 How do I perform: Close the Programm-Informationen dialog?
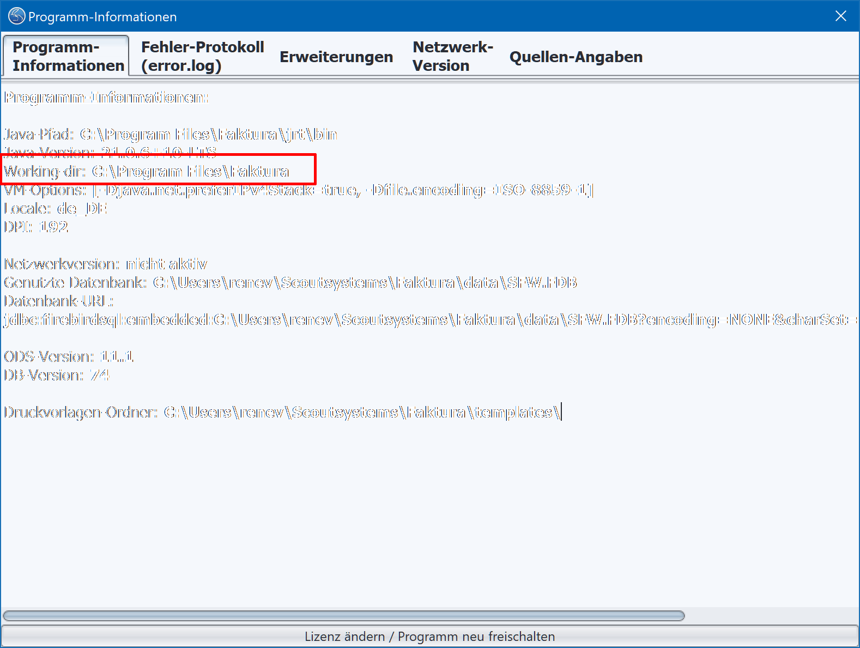point(840,16)
